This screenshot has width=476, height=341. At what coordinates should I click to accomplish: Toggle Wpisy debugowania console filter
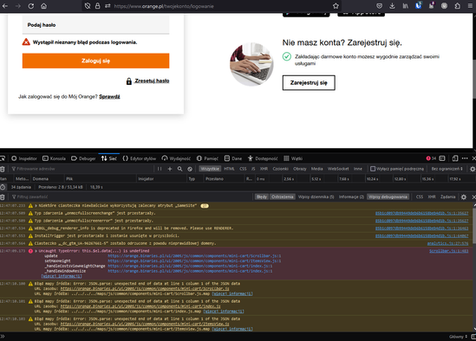pos(388,197)
